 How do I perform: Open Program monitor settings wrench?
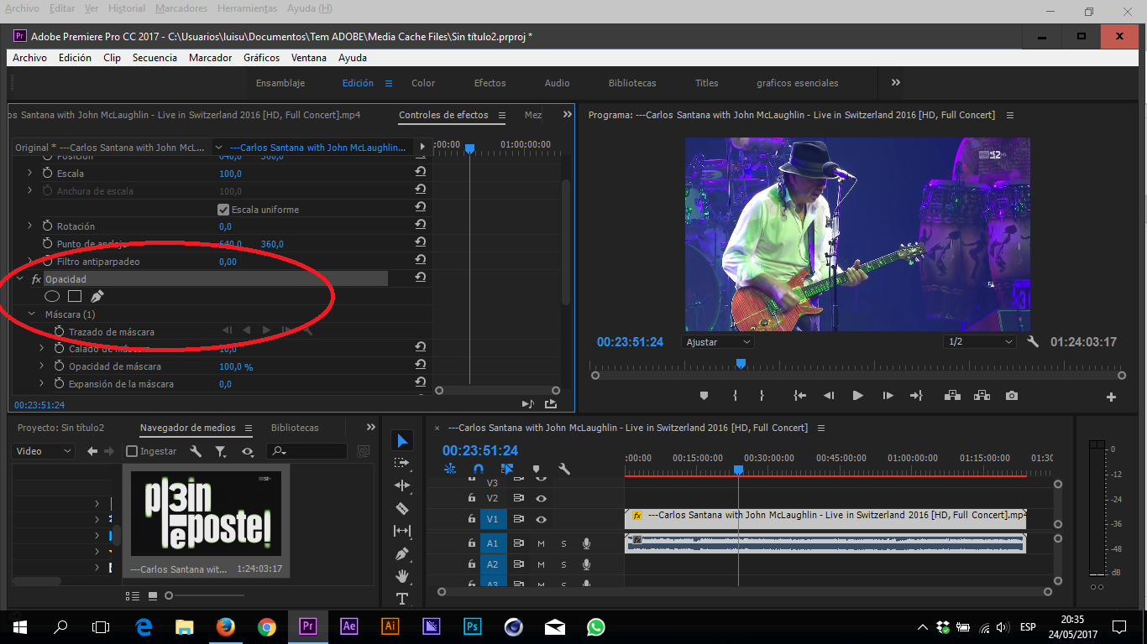pos(1033,342)
